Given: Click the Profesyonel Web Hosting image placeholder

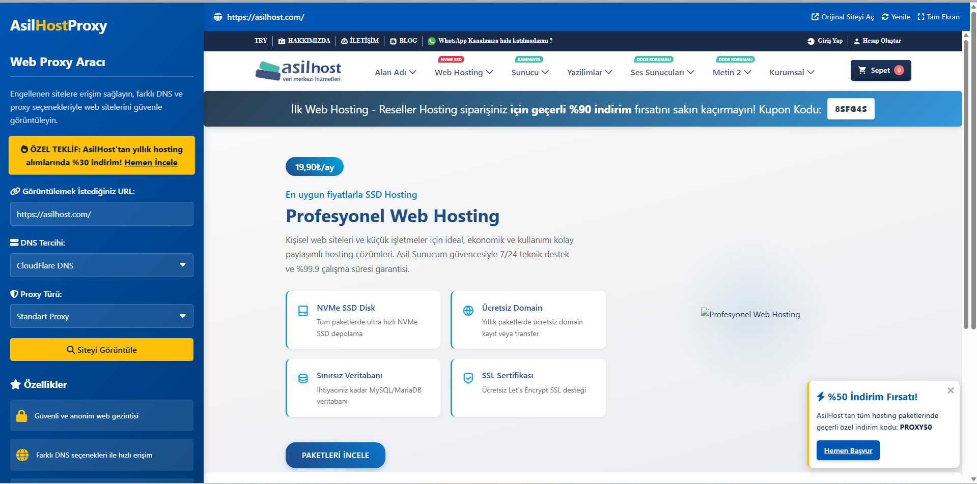Looking at the screenshot, I should pos(750,314).
